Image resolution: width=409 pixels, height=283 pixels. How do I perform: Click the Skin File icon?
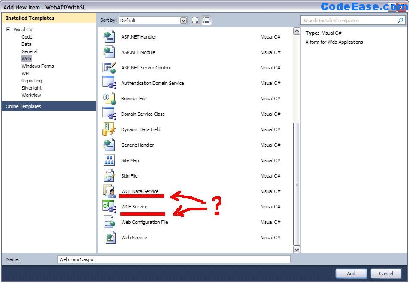109,176
